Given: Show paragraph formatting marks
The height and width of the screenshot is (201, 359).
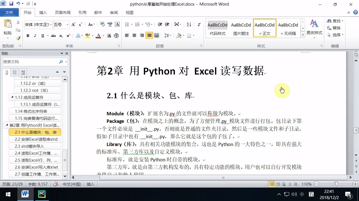Looking at the screenshot, I should 199,24.
